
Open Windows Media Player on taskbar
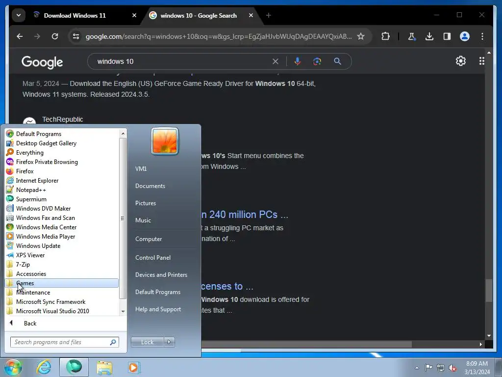point(134,367)
